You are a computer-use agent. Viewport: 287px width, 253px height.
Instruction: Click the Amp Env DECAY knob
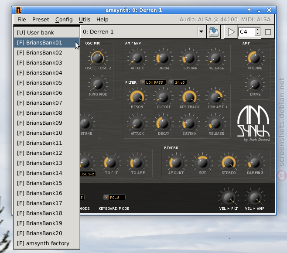coord(163,58)
